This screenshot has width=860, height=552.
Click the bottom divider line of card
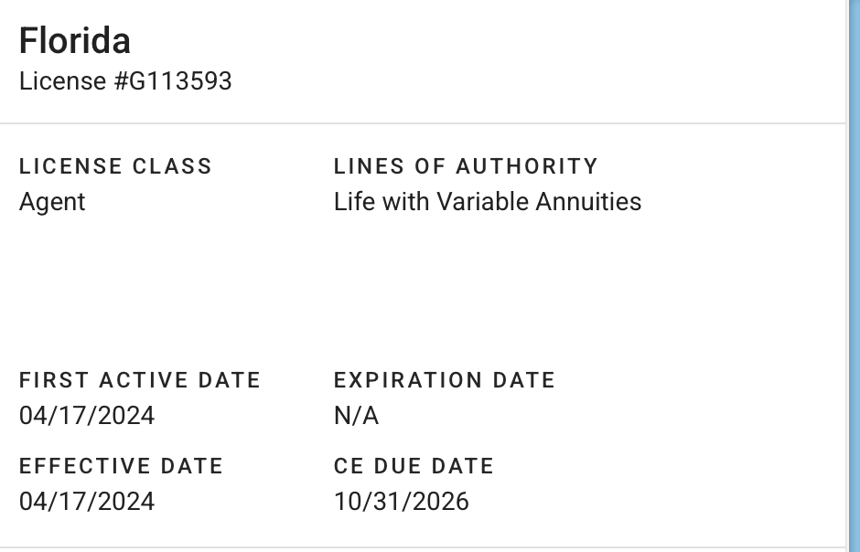click(x=421, y=547)
